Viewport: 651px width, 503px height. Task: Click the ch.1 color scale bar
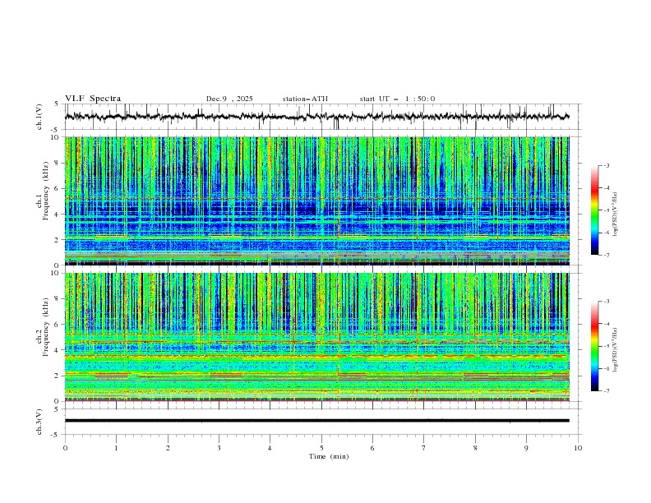594,210
